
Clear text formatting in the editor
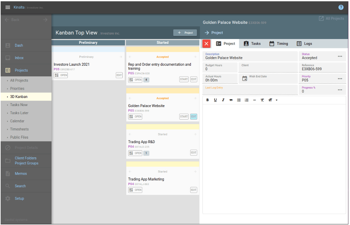[x=262, y=100]
